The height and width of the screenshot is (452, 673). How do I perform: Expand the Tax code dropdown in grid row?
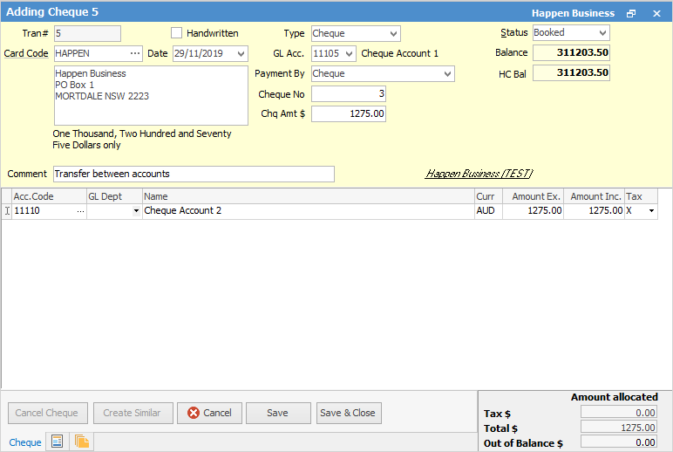click(x=650, y=210)
